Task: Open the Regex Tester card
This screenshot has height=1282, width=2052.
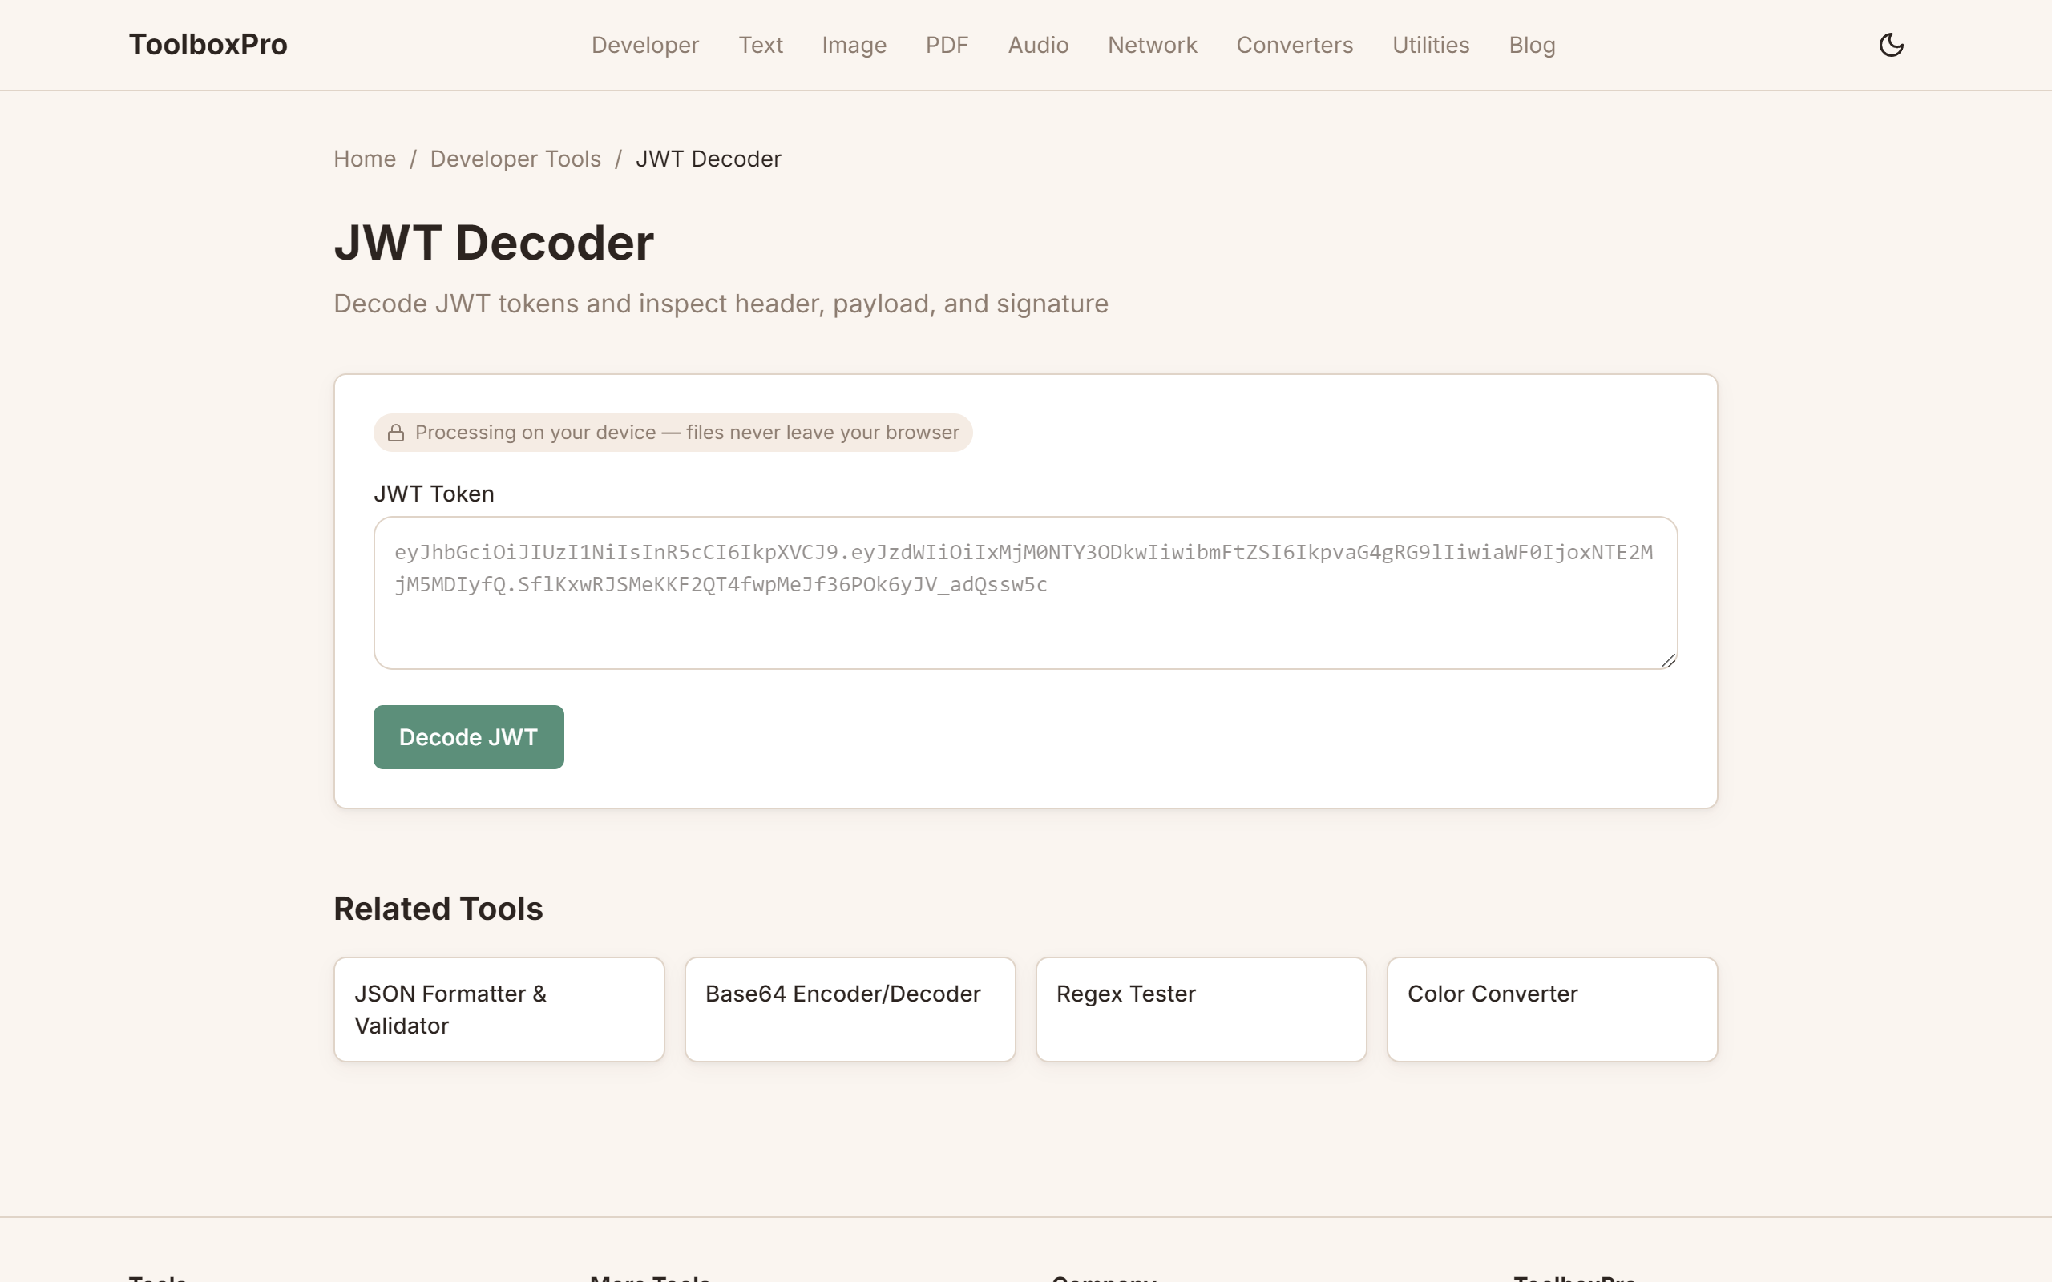Action: click(x=1201, y=1009)
